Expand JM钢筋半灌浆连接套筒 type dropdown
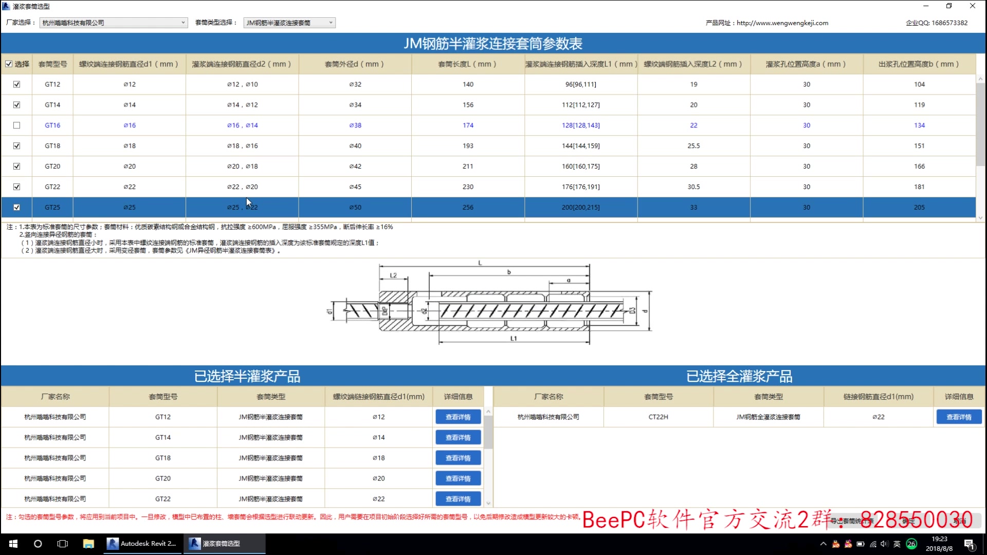This screenshot has height=555, width=987. click(x=329, y=23)
